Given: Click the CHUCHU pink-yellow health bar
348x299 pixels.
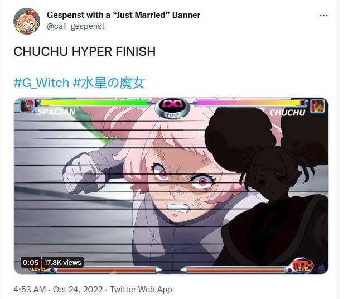Looking at the screenshot, I should click(x=250, y=103).
